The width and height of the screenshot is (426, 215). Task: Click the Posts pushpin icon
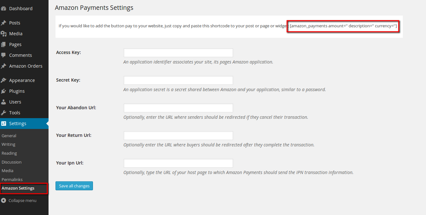3,23
